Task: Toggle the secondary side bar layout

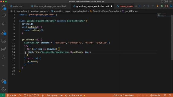Action: point(168,2)
